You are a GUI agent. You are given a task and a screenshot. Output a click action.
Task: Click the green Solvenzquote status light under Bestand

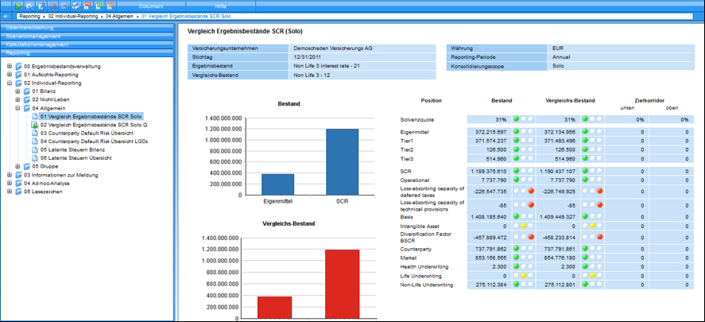click(x=517, y=118)
